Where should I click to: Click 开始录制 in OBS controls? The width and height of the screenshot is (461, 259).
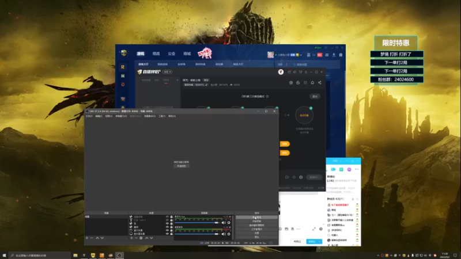click(256, 221)
